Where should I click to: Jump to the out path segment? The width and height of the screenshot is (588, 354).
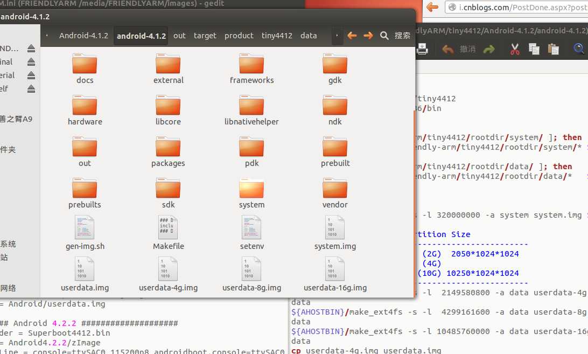tap(179, 36)
